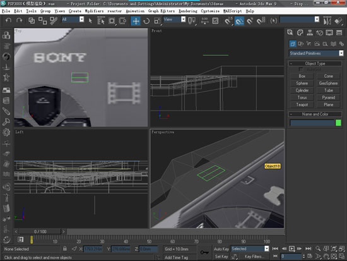Open the Hierarchy panel tab
The image size is (347, 261).
tap(310, 33)
